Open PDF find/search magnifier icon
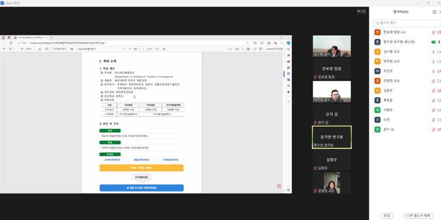Image resolution: width=441 pixels, height=220 pixels. [231, 49]
